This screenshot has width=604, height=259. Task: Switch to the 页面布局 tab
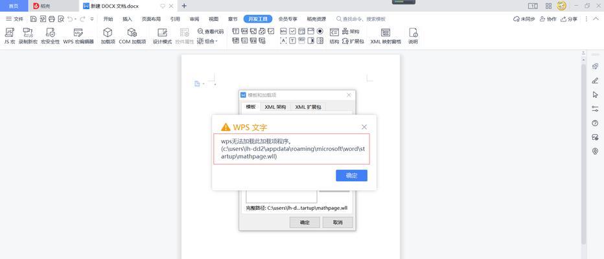(x=151, y=19)
